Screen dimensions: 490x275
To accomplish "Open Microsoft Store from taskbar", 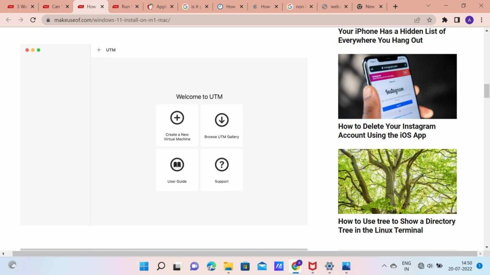I will coord(245,266).
